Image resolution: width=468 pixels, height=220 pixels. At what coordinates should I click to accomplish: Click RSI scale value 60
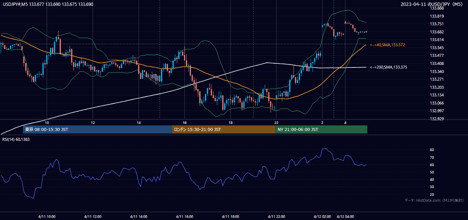(x=432, y=165)
